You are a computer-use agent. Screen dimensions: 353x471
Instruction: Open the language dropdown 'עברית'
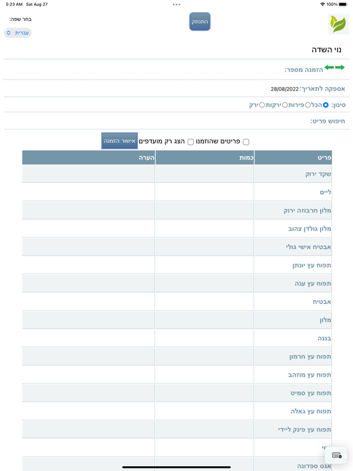pyautogui.click(x=18, y=33)
